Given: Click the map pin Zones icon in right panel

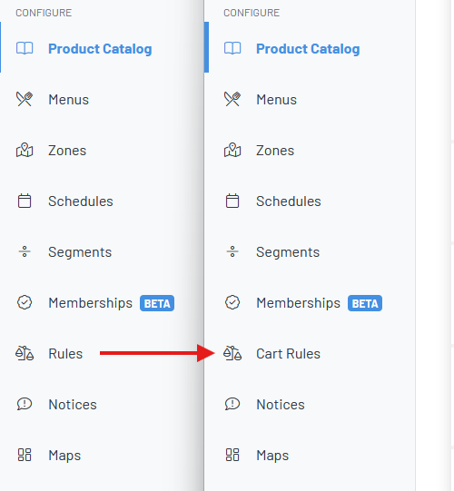Looking at the screenshot, I should coord(232,150).
